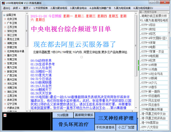Select .CCTV-5体育 in channel list
The height and width of the screenshot is (132, 171).
click(x=154, y=43)
